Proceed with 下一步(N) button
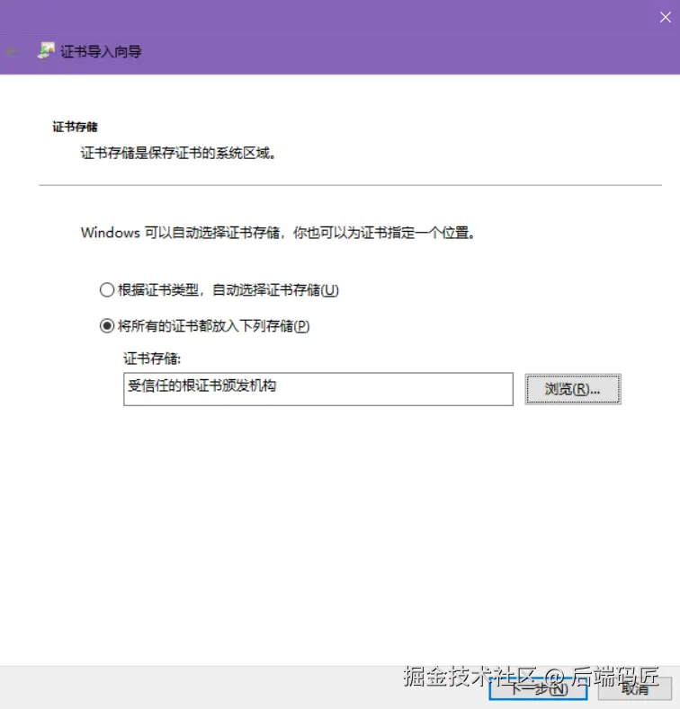This screenshot has height=709, width=680. pyautogui.click(x=538, y=688)
